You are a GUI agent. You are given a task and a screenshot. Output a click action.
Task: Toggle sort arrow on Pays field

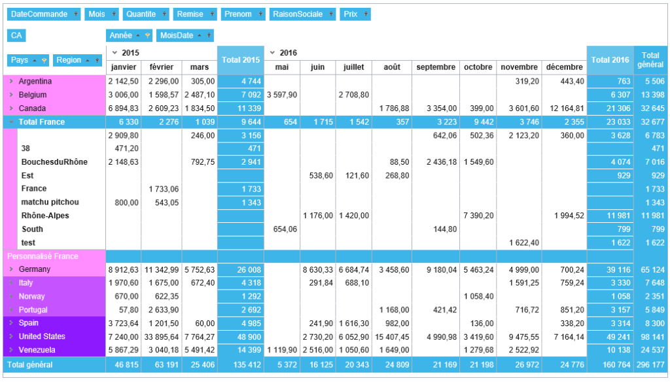tap(35, 60)
